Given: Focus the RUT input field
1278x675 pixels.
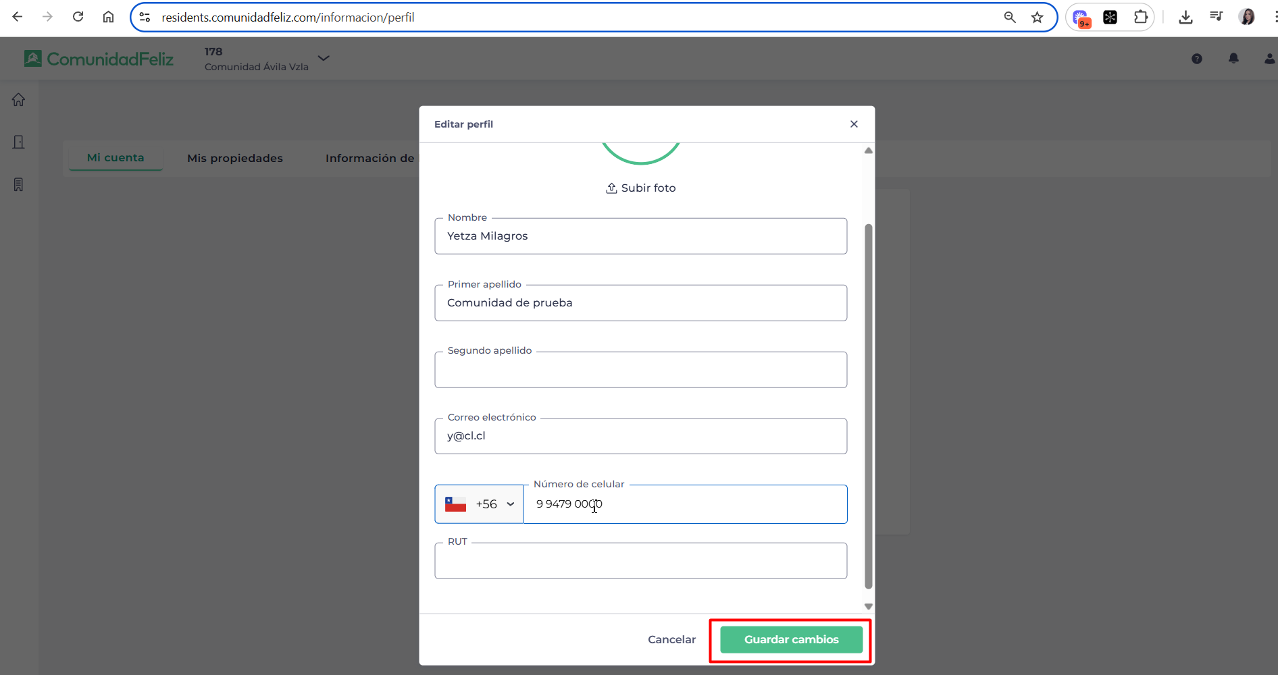Looking at the screenshot, I should [640, 562].
